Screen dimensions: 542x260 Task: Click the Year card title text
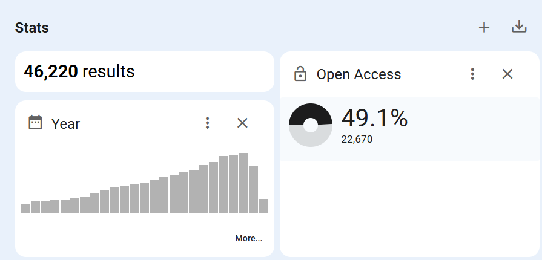[x=65, y=123]
